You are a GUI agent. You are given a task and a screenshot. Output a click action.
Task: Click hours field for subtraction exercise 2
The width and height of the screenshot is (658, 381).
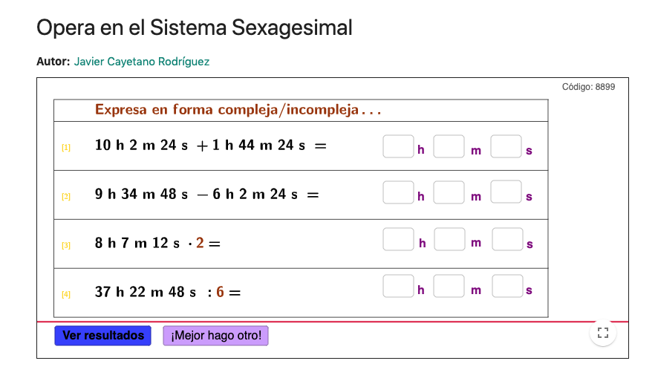(x=398, y=192)
